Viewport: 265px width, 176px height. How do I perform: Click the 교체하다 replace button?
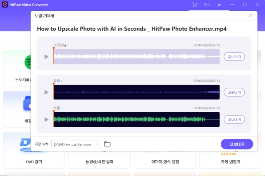[x=234, y=57]
